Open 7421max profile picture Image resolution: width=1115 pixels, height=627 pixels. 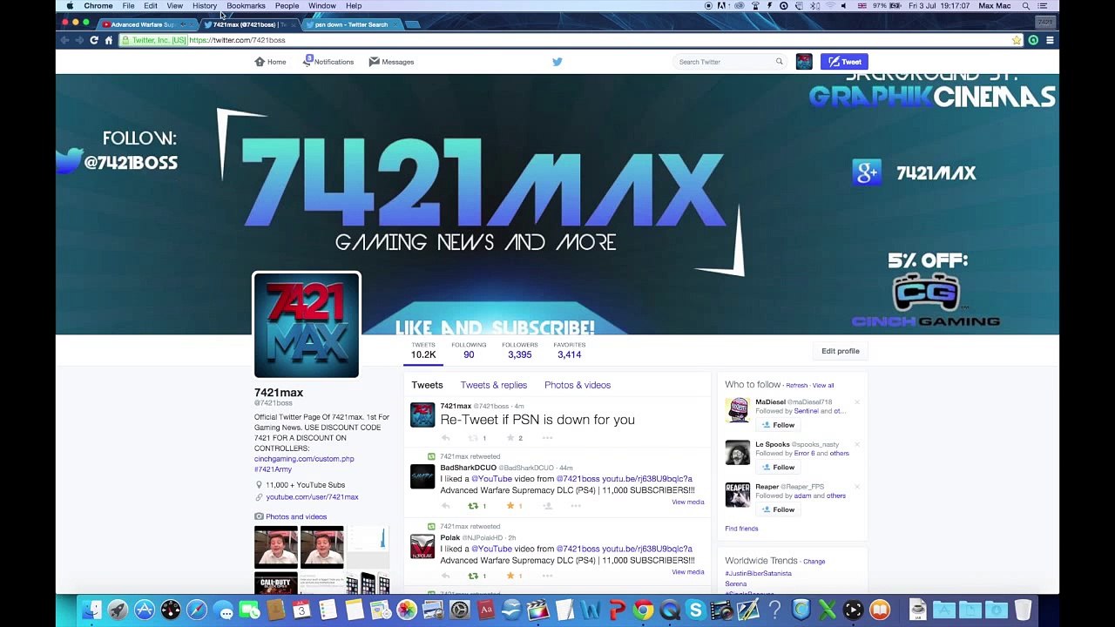click(x=307, y=326)
